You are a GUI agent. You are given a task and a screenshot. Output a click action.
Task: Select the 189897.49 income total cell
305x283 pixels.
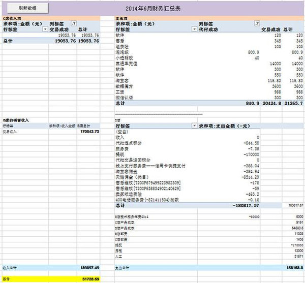(x=89, y=268)
